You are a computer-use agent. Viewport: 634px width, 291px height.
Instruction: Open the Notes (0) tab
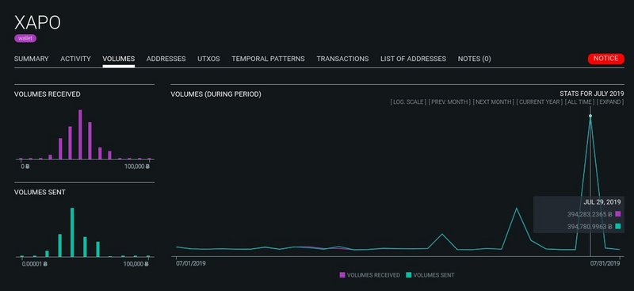click(x=474, y=59)
